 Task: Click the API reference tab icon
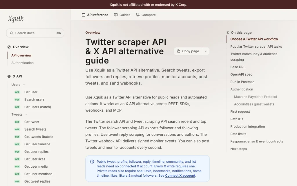(83, 15)
